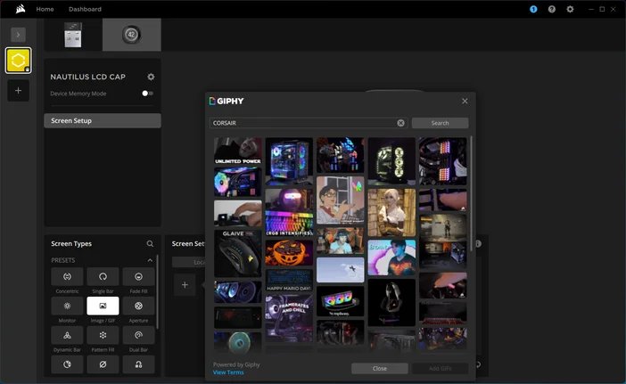626x384 pixels.
Task: Clear the CORSAIR search text
Action: [400, 123]
